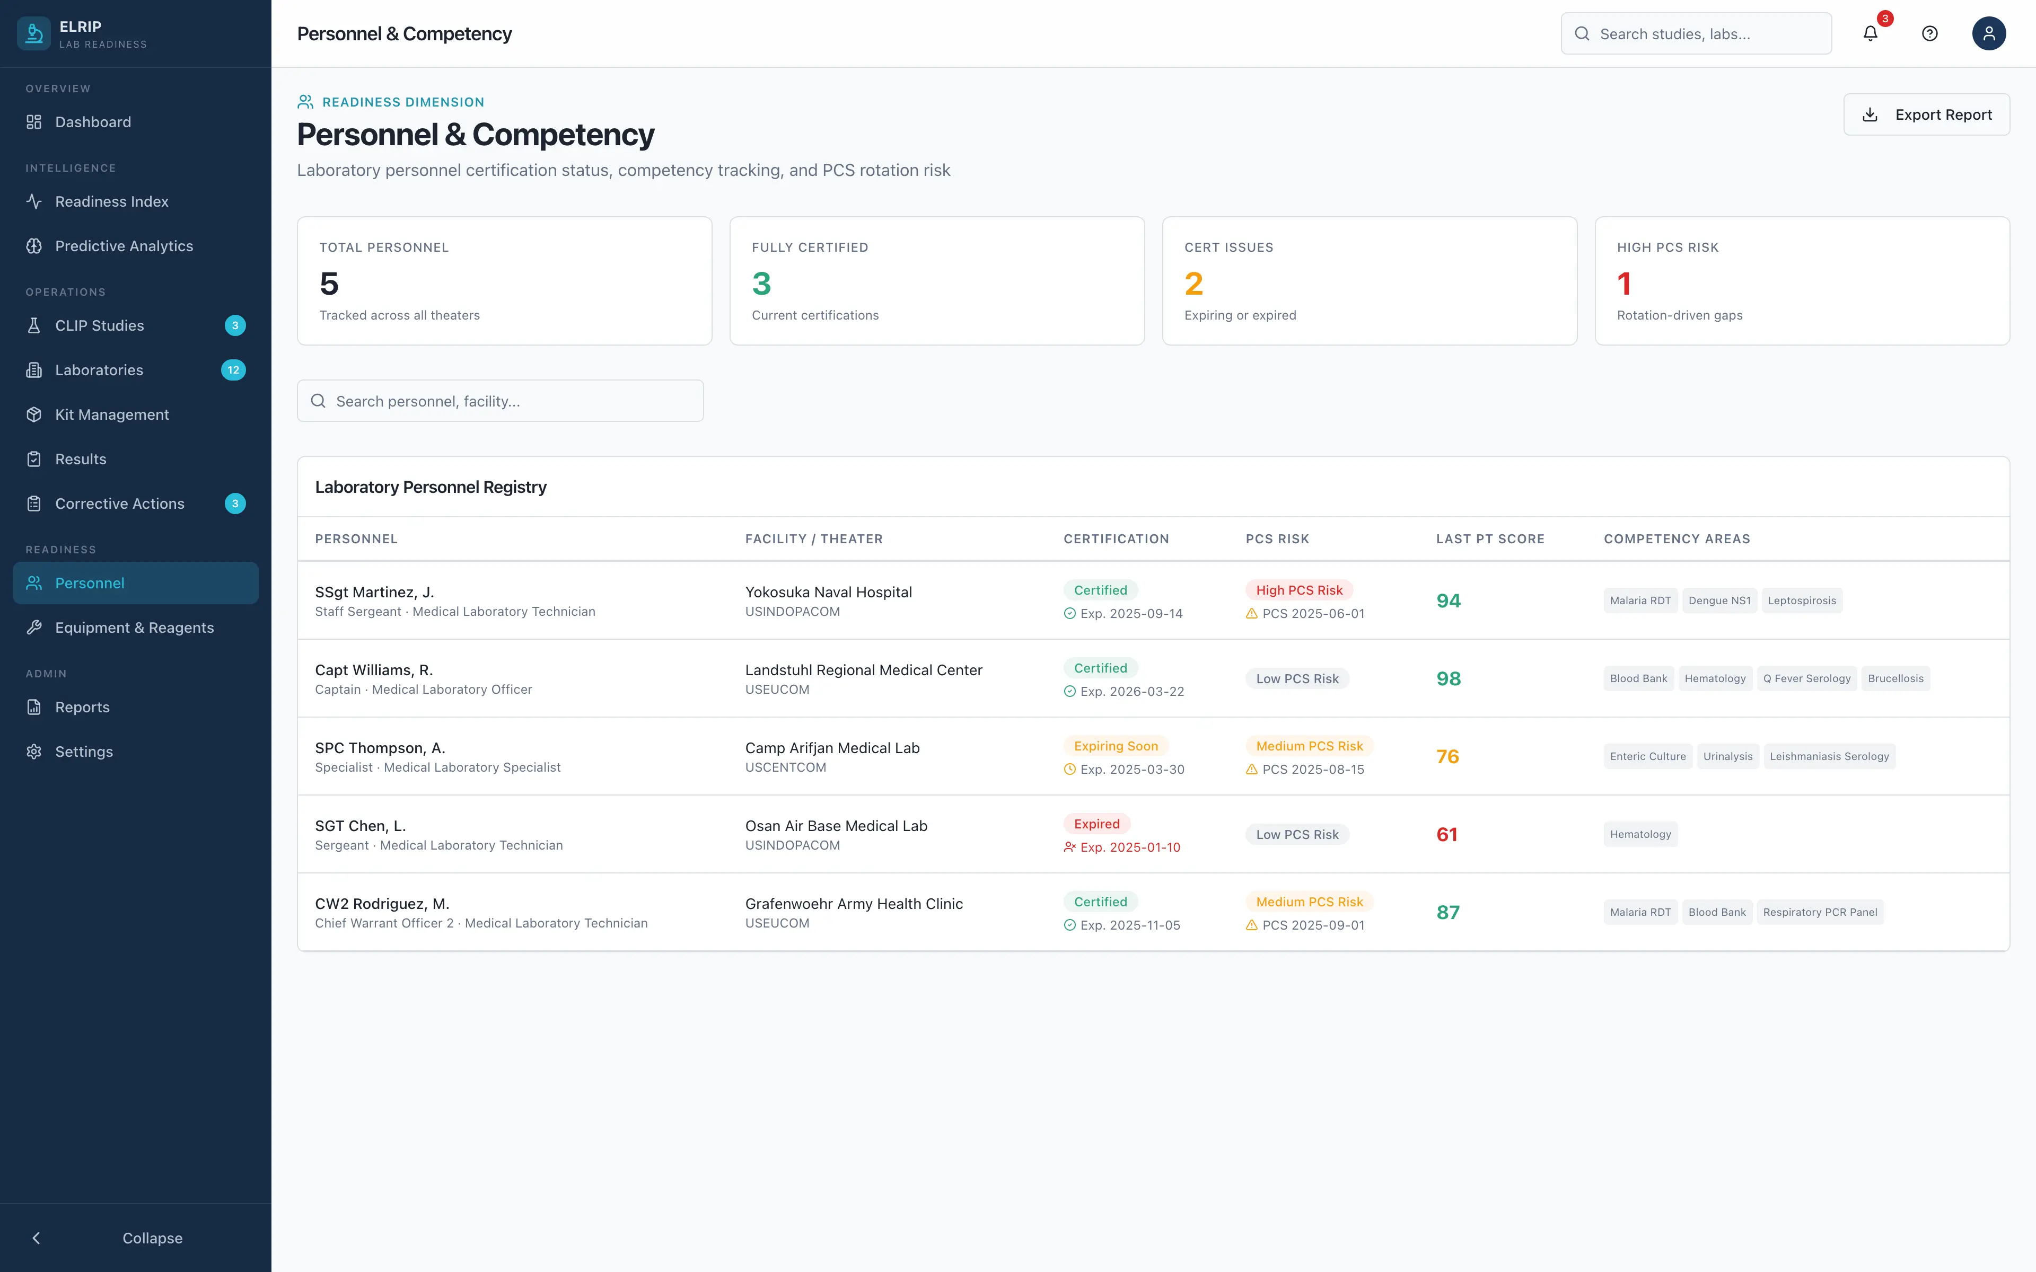The image size is (2036, 1272).
Task: Click the Hematology competency tag
Action: pyautogui.click(x=1715, y=678)
